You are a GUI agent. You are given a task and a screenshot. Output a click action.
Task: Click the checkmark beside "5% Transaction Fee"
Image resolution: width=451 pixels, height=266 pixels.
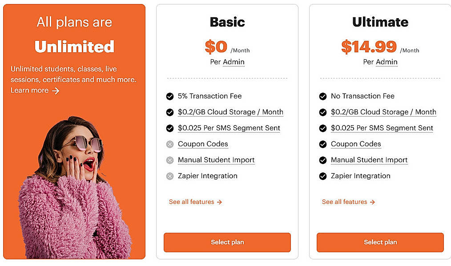tap(170, 96)
